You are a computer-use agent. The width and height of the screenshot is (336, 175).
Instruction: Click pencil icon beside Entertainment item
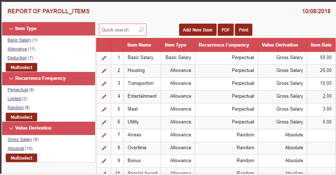click(x=104, y=97)
